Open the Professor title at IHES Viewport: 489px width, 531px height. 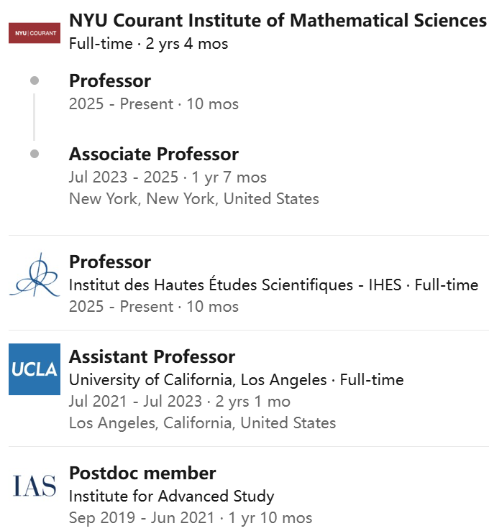click(x=110, y=262)
